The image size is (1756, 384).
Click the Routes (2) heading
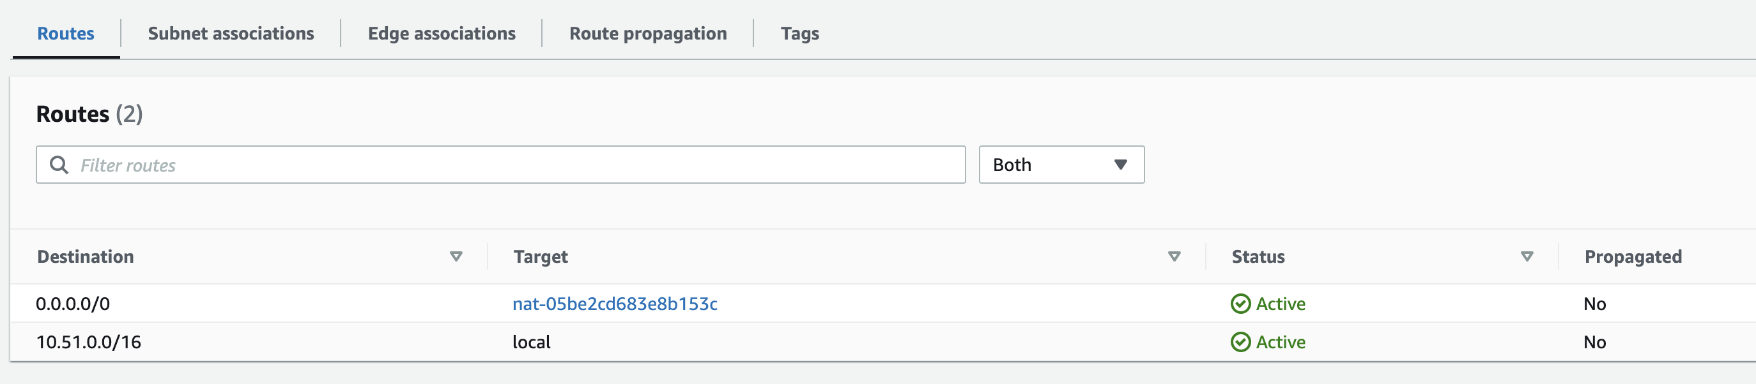pyautogui.click(x=89, y=114)
